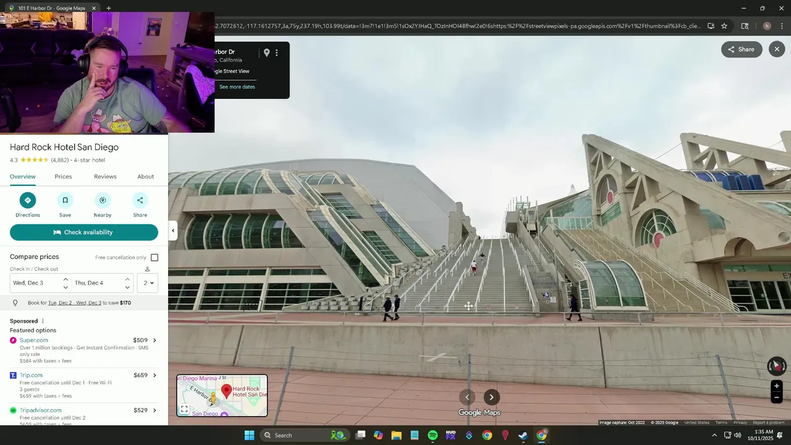Image resolution: width=791 pixels, height=445 pixels.
Task: Click the Share icon in the hotel panel
Action: pos(140,200)
